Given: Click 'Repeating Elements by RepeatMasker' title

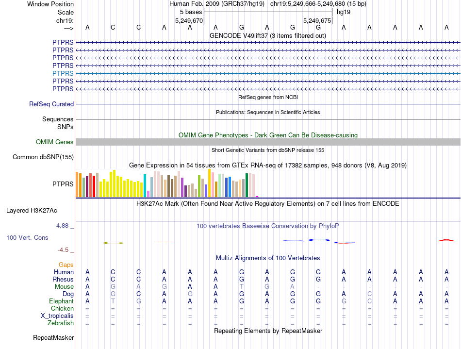Looking at the screenshot, I should click(x=268, y=331).
